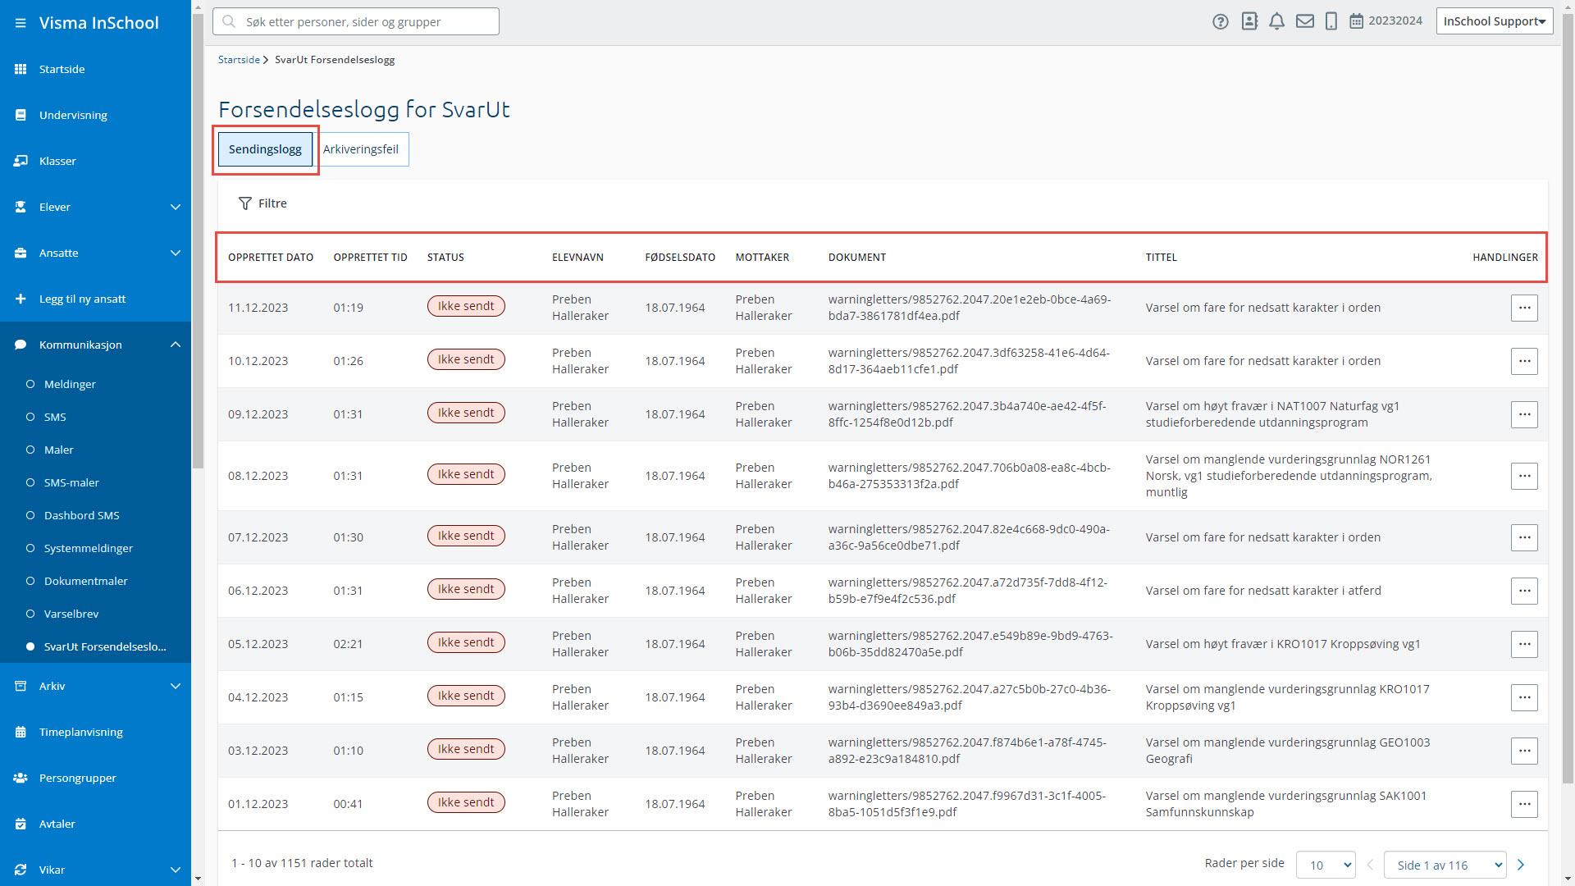Open the messages envelope icon
This screenshot has height=886, width=1575.
[x=1305, y=21]
